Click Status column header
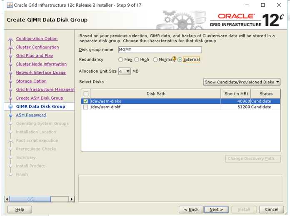290x216 pixels. (266, 94)
